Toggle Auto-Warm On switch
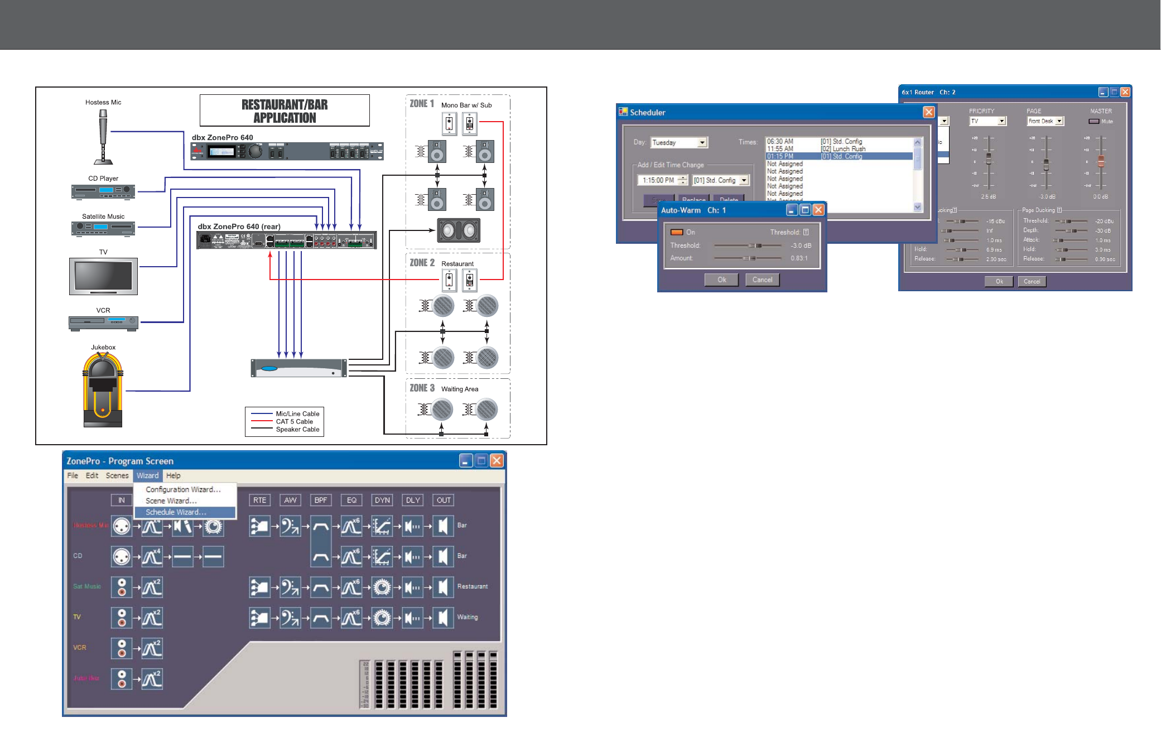 point(677,232)
